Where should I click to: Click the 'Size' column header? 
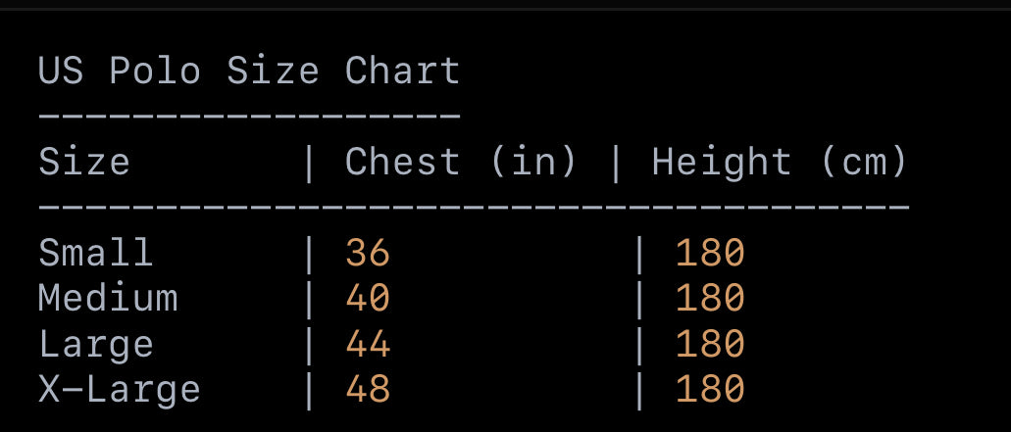click(83, 162)
